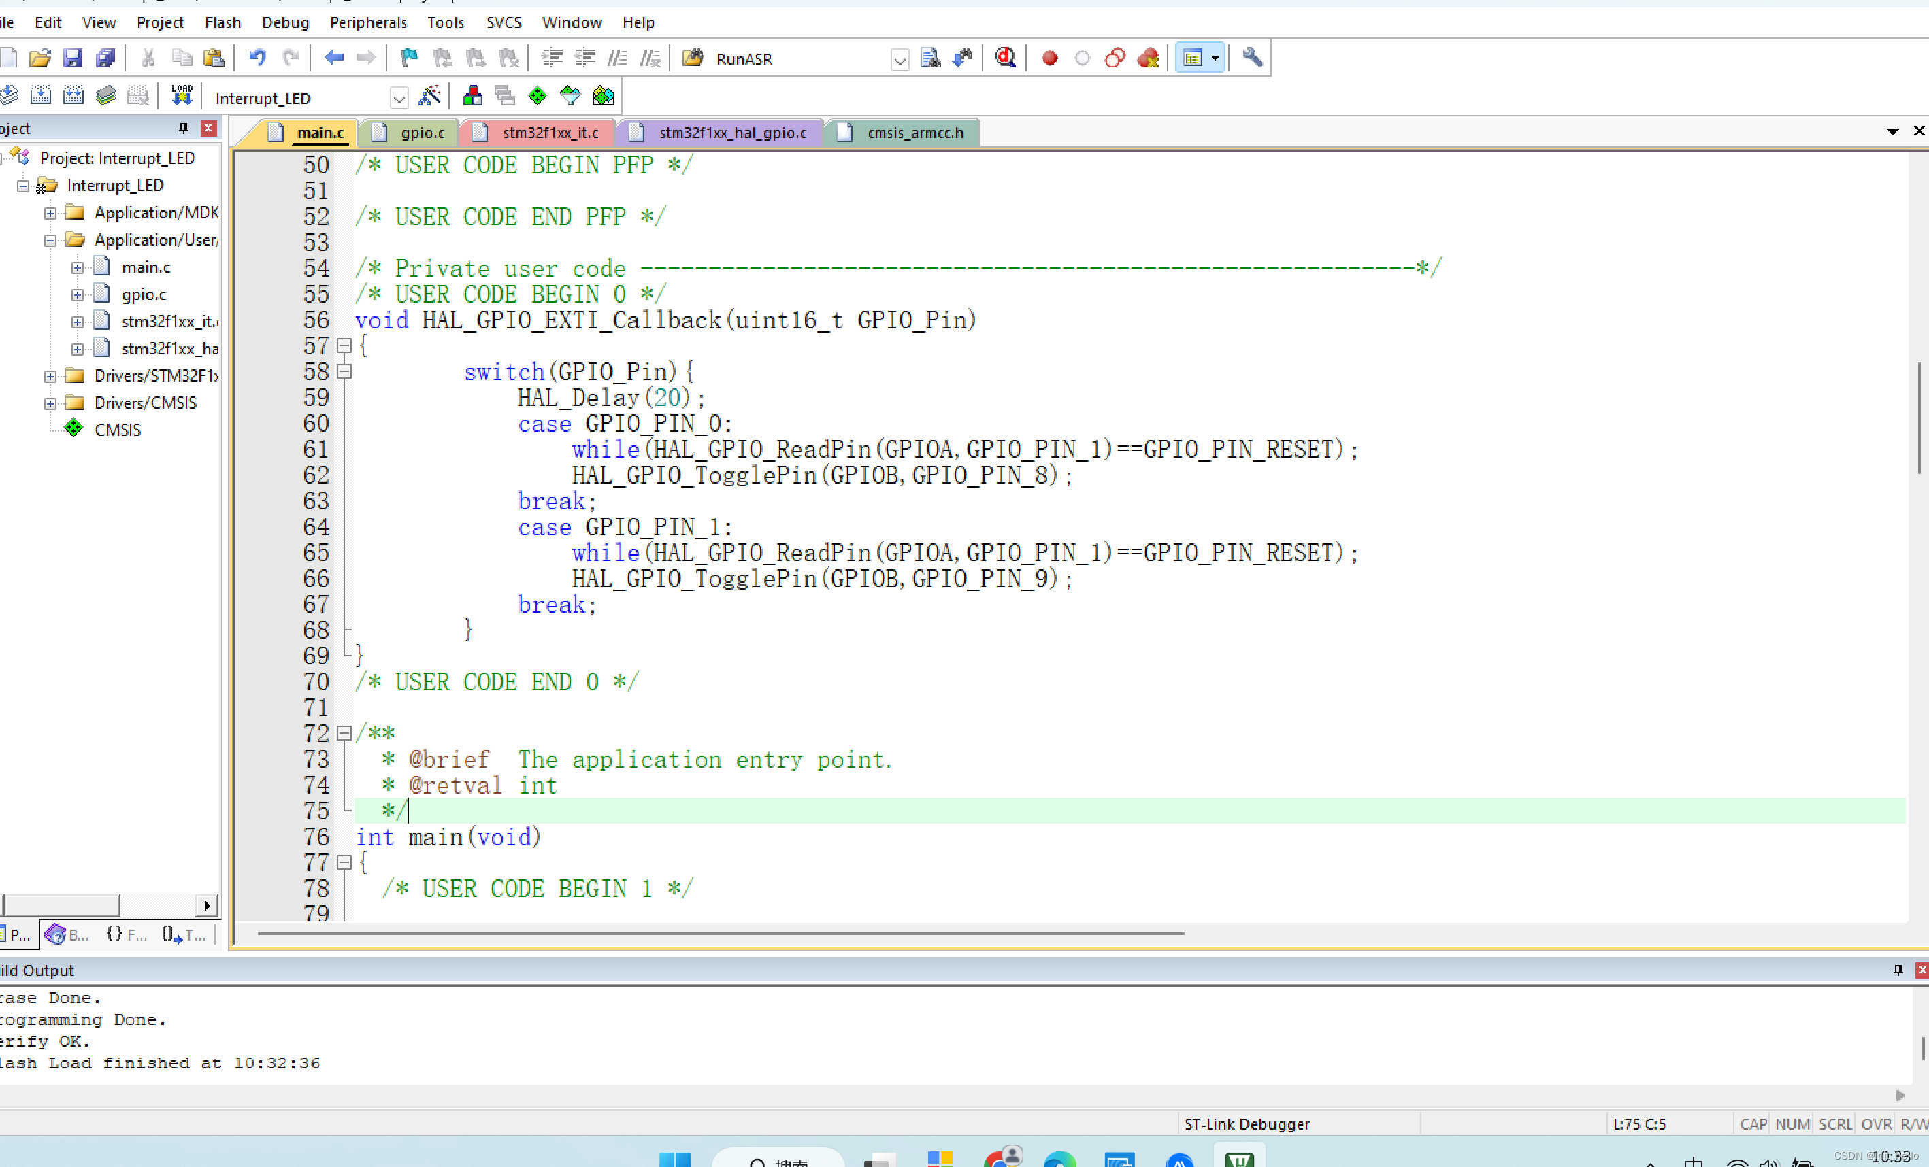
Task: Insert breakpoint using red circle icon
Action: tap(1050, 58)
